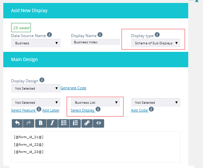Toggle italic formatting in editor
203x168 pixels.
[52, 123]
